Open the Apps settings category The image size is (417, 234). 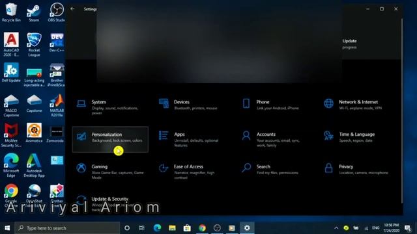point(193,139)
